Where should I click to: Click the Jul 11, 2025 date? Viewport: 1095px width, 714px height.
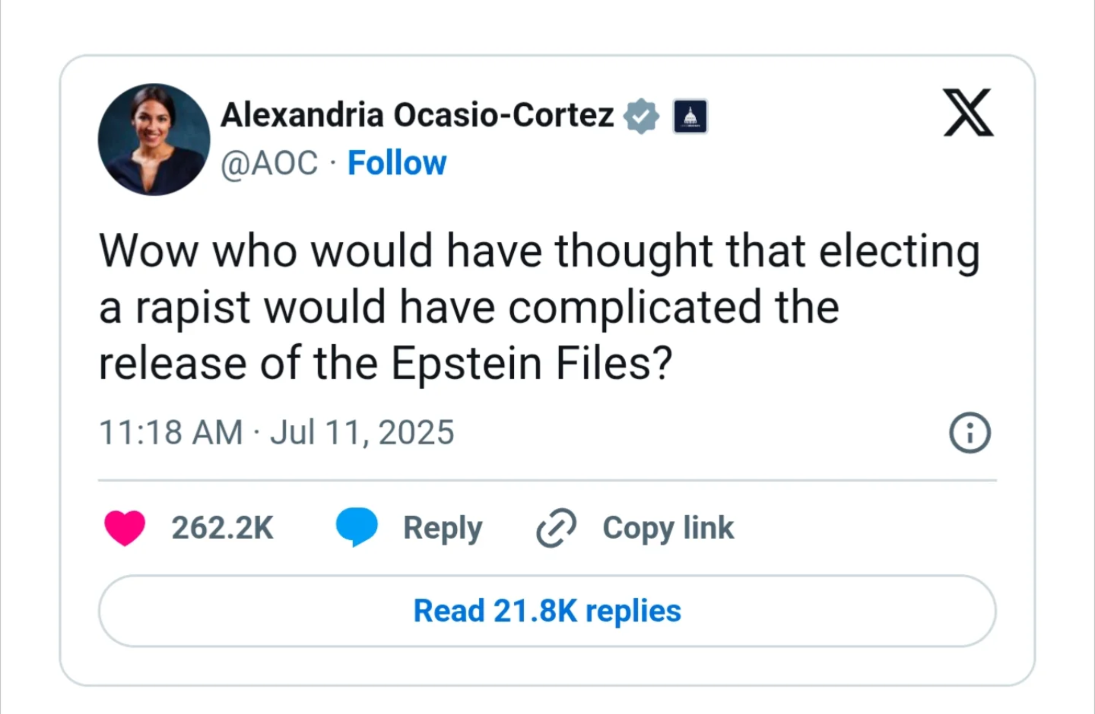click(362, 432)
